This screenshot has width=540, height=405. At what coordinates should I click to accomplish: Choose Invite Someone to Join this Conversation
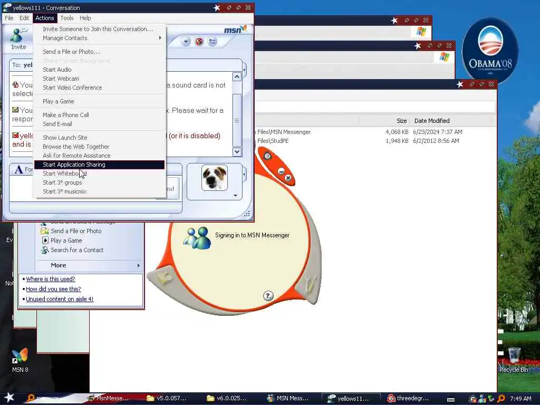tap(100, 29)
